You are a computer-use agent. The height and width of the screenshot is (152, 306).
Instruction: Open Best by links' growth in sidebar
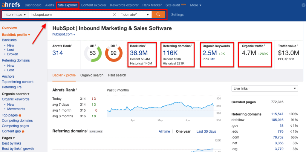pyautogui.click(x=18, y=149)
